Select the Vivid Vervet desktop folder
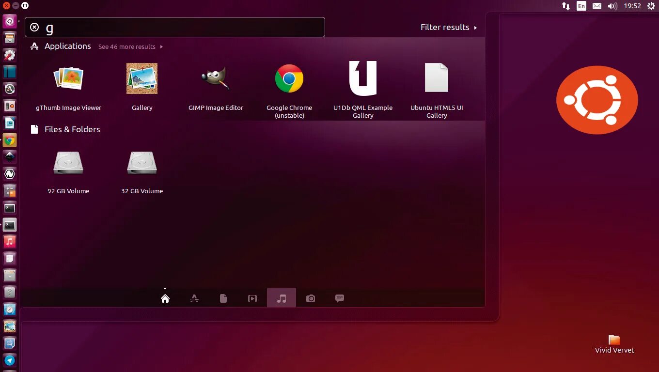 coord(614,344)
